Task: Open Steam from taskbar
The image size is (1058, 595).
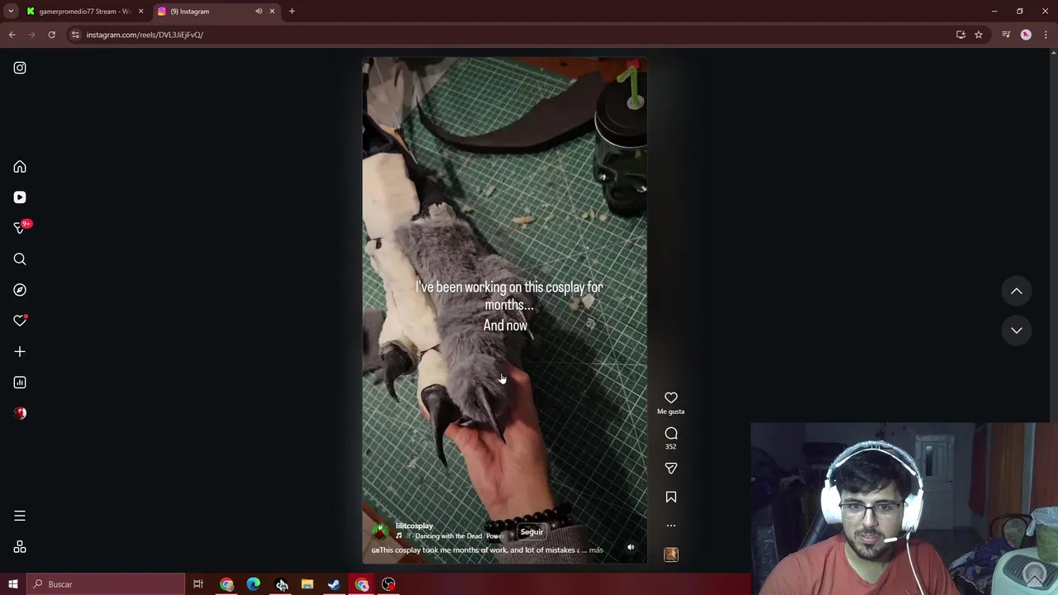Action: 334,584
